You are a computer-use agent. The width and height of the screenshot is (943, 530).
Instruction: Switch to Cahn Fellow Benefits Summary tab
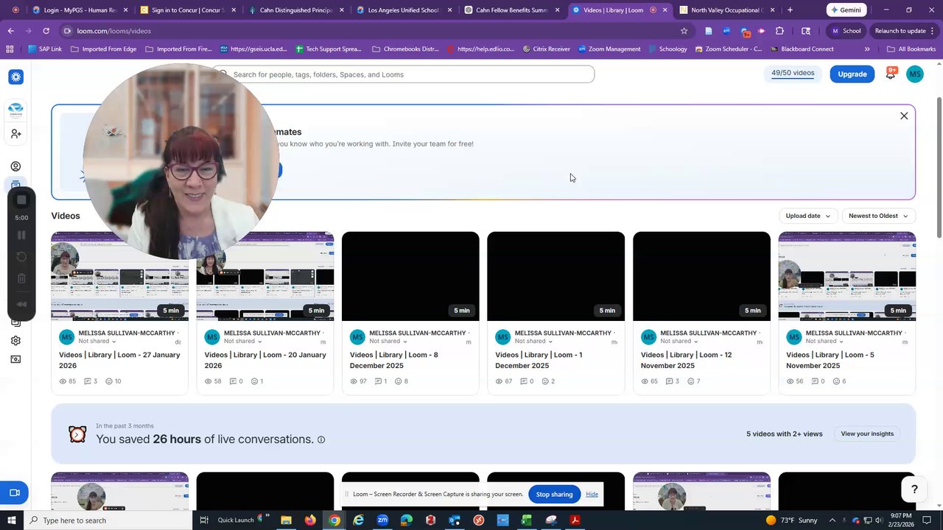(x=510, y=10)
